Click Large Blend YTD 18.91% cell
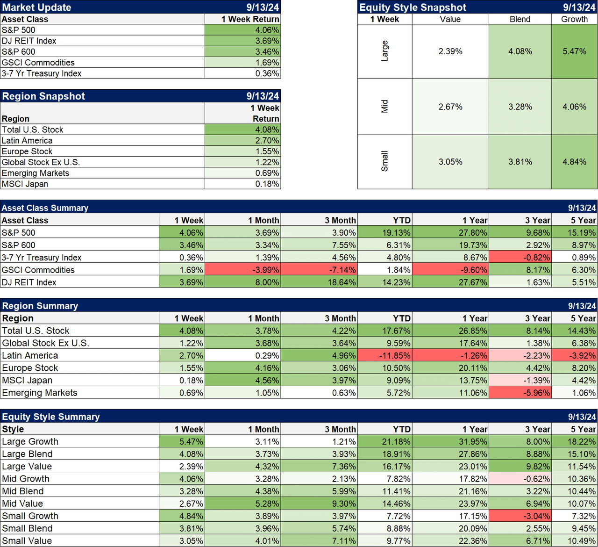 click(384, 453)
